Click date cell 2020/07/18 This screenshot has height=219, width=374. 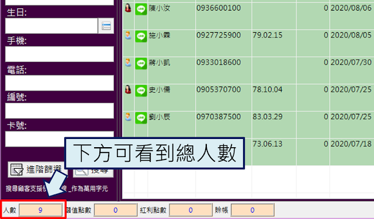(x=351, y=144)
